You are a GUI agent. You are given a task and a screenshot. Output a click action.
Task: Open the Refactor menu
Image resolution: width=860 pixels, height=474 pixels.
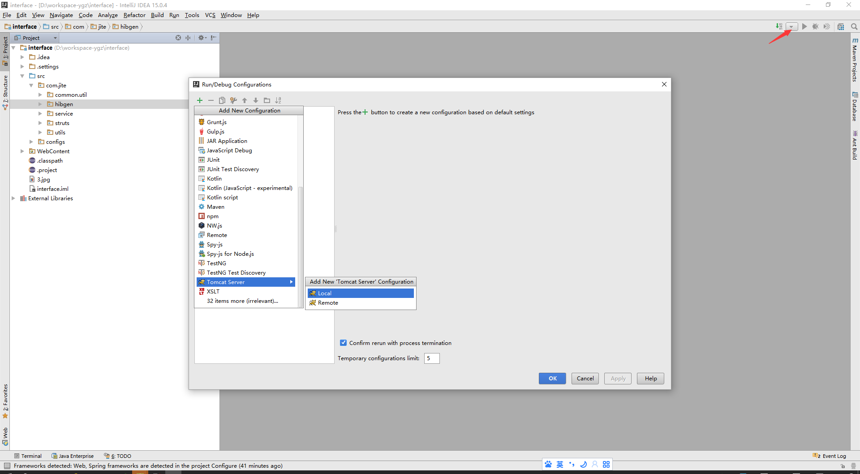click(134, 15)
